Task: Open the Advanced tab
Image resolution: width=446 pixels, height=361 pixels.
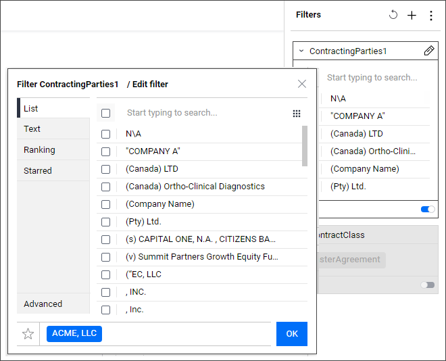Action: tap(53, 304)
